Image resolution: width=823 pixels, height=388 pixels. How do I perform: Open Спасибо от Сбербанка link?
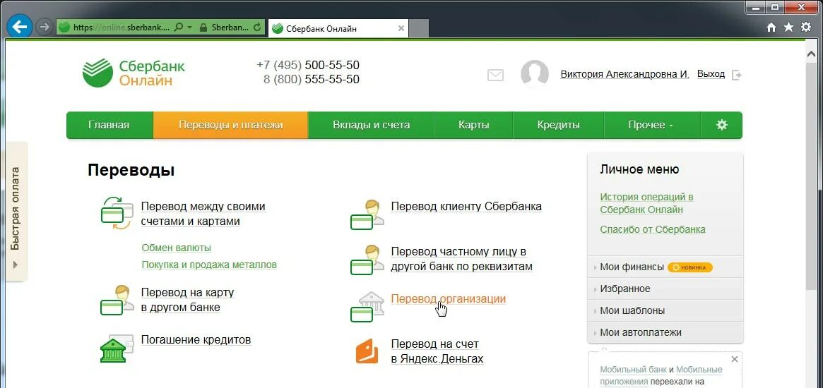pyautogui.click(x=653, y=230)
